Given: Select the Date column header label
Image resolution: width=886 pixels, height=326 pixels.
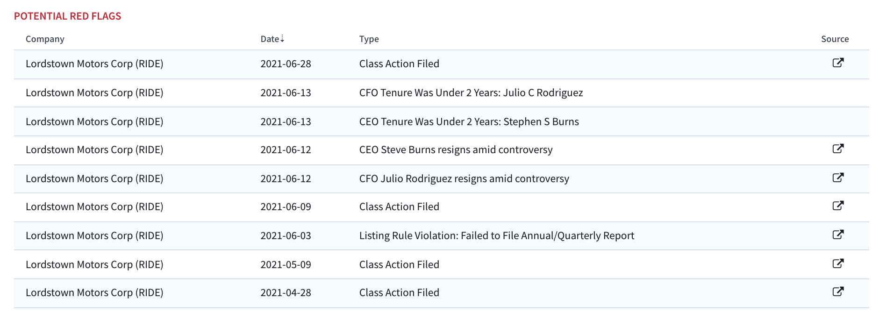Looking at the screenshot, I should coord(270,39).
